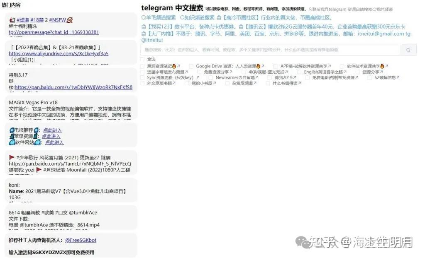Open external arrow next to 远鉴字幕组发布频道
The image size is (425, 260).
coord(186,72)
